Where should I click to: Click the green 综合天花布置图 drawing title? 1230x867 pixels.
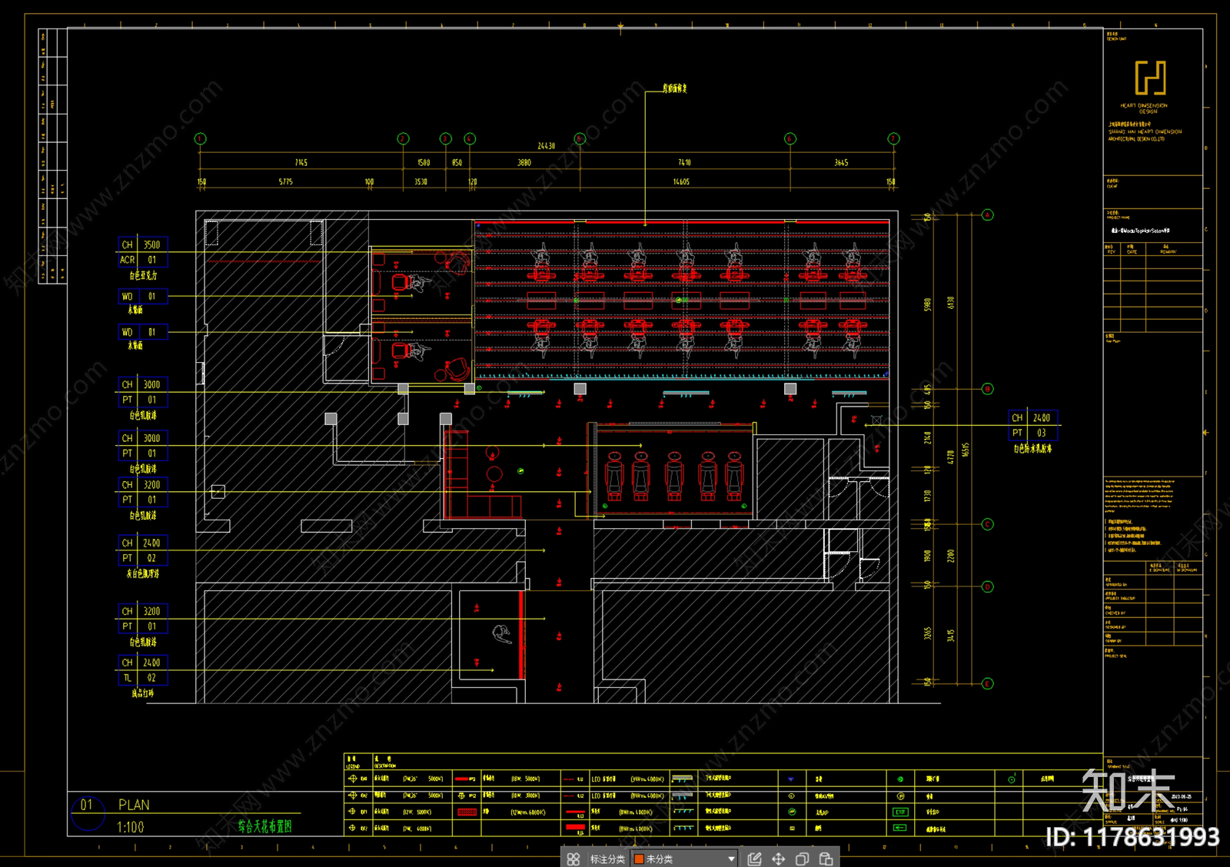264,826
